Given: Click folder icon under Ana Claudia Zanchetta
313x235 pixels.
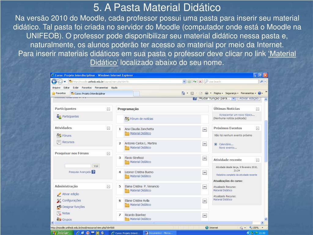Looking at the screenshot, I should coord(127,133).
